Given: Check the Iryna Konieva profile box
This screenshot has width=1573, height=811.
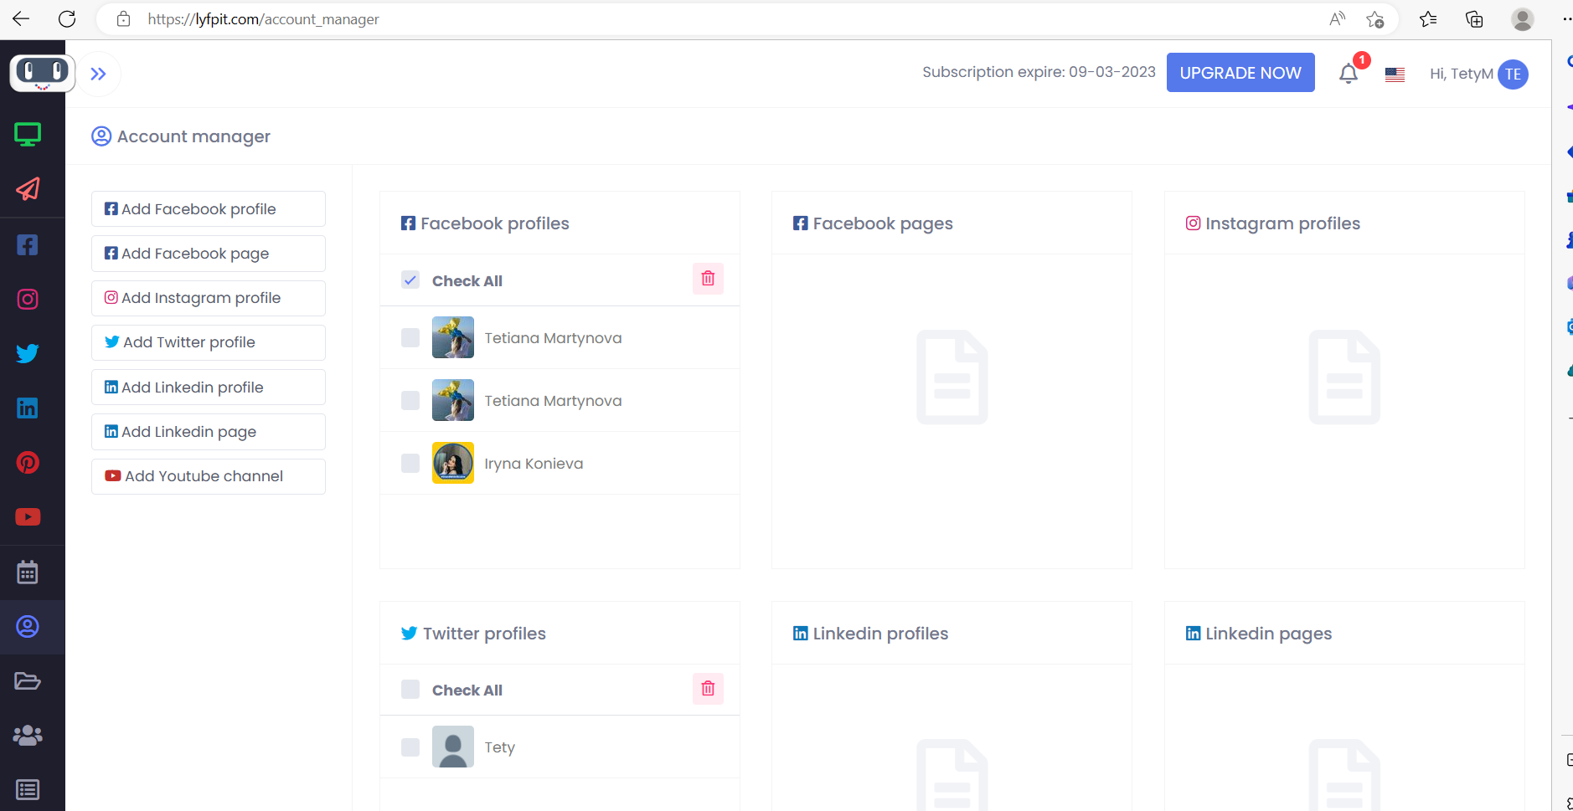Looking at the screenshot, I should coord(410,463).
